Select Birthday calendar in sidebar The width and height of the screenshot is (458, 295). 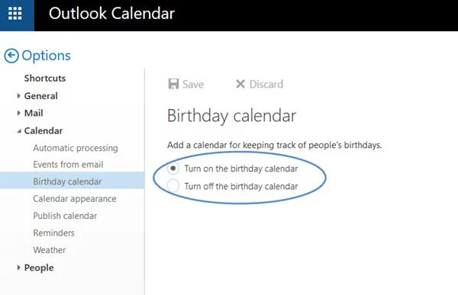pyautogui.click(x=73, y=181)
